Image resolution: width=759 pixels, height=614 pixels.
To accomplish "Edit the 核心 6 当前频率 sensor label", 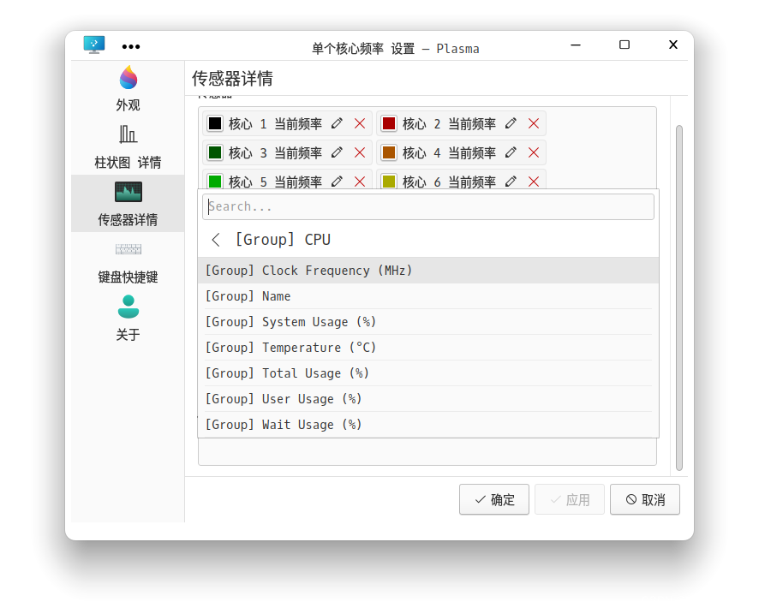I will [x=511, y=182].
